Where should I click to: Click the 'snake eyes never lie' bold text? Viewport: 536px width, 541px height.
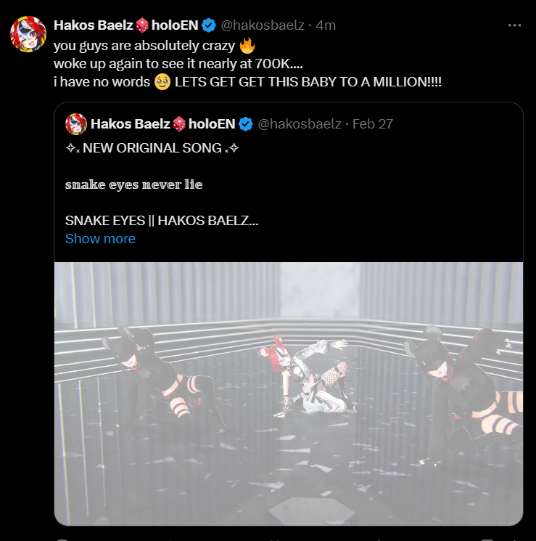(x=134, y=184)
